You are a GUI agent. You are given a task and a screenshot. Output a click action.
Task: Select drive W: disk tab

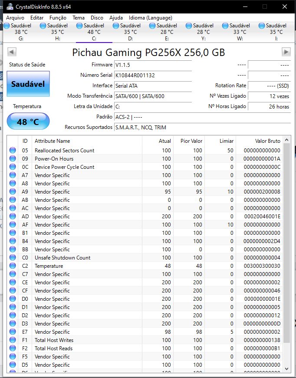pyautogui.click(x=240, y=32)
